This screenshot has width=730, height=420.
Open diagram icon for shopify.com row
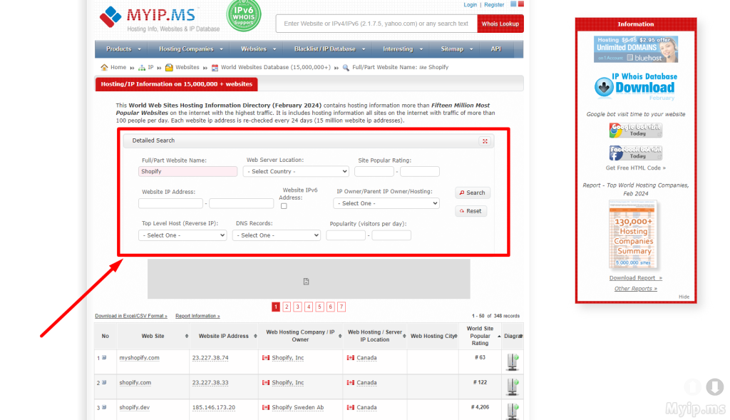pyautogui.click(x=513, y=386)
